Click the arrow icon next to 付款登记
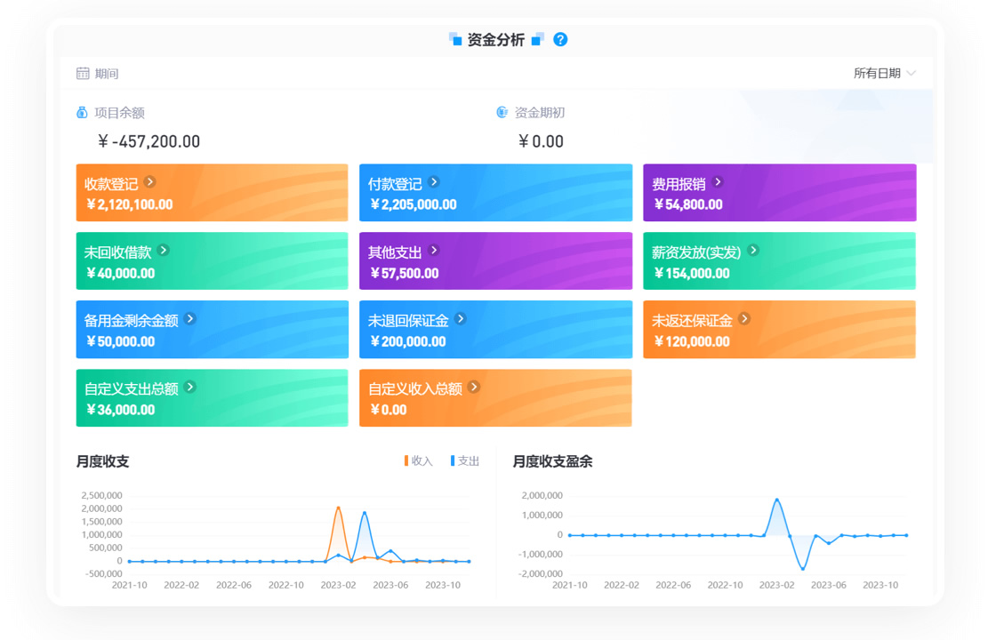Screen dimensions: 996x640 click(434, 182)
